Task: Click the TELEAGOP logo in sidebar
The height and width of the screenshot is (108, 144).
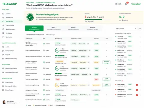Action: (10, 4)
